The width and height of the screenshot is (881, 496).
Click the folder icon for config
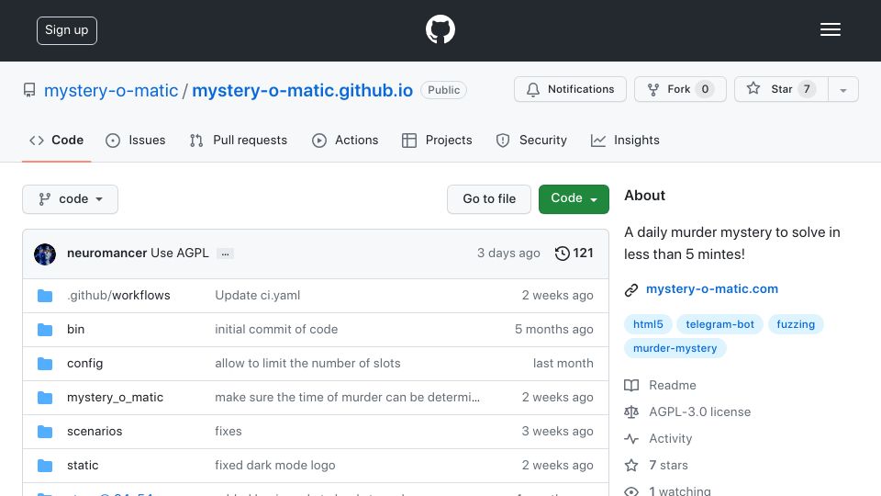pos(45,364)
